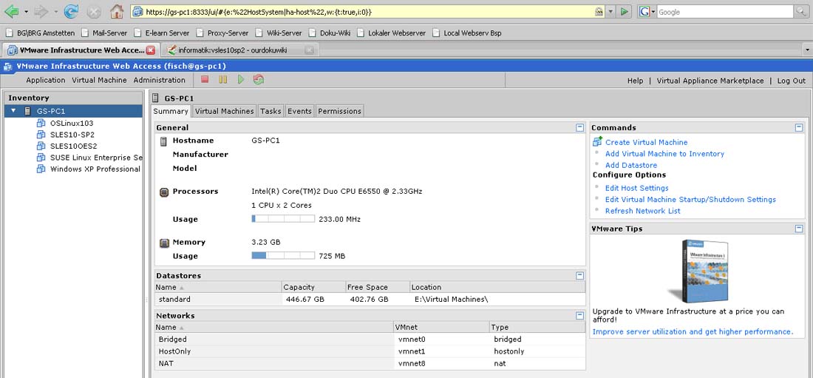Click the Create Virtual Machine icon
813x378 pixels.
click(x=597, y=142)
